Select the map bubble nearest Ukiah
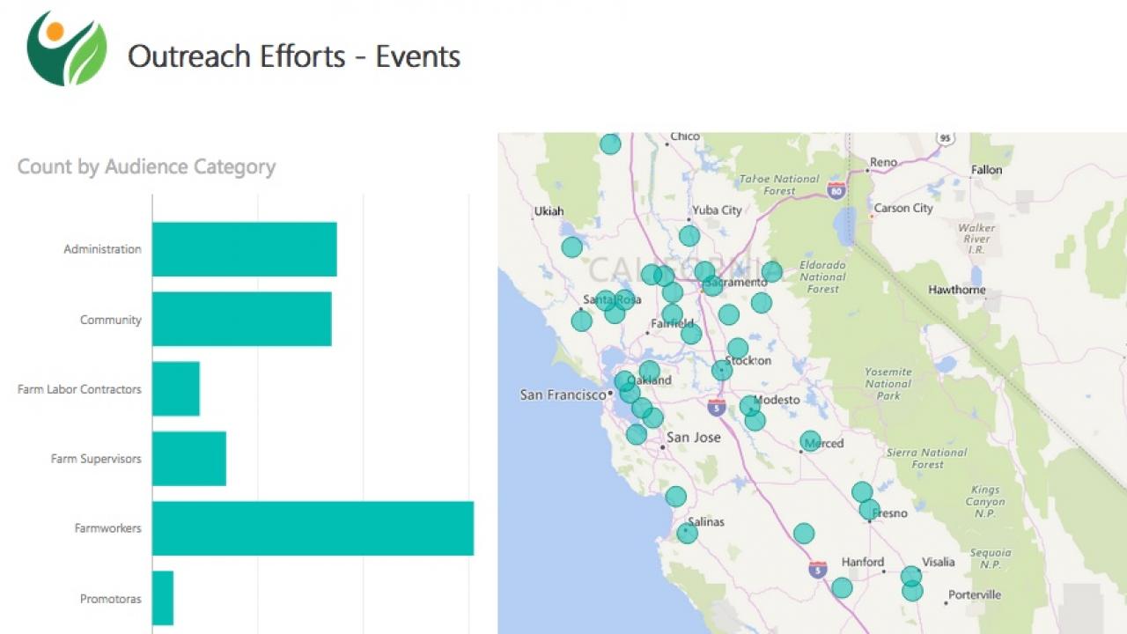Image resolution: width=1127 pixels, height=634 pixels. point(572,247)
